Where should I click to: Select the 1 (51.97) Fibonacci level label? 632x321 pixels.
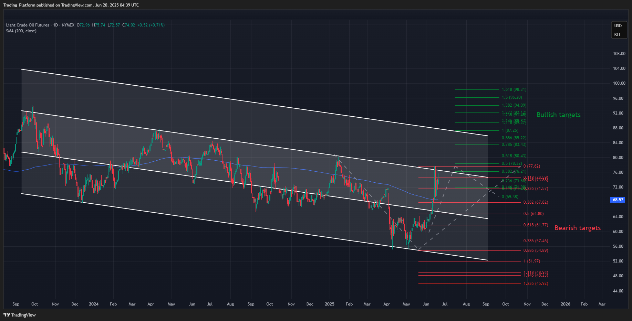coord(532,261)
